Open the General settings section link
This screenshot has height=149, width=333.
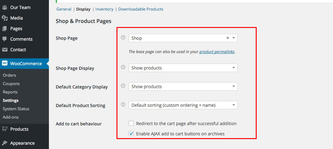pyautogui.click(x=64, y=9)
